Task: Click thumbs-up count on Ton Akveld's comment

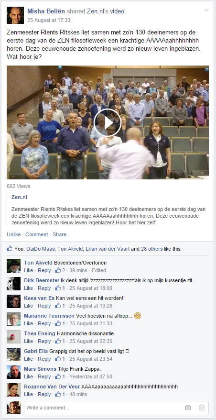Action: [60, 270]
